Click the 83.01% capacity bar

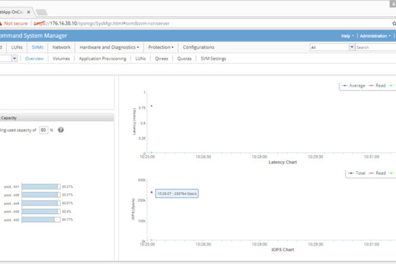41,203
